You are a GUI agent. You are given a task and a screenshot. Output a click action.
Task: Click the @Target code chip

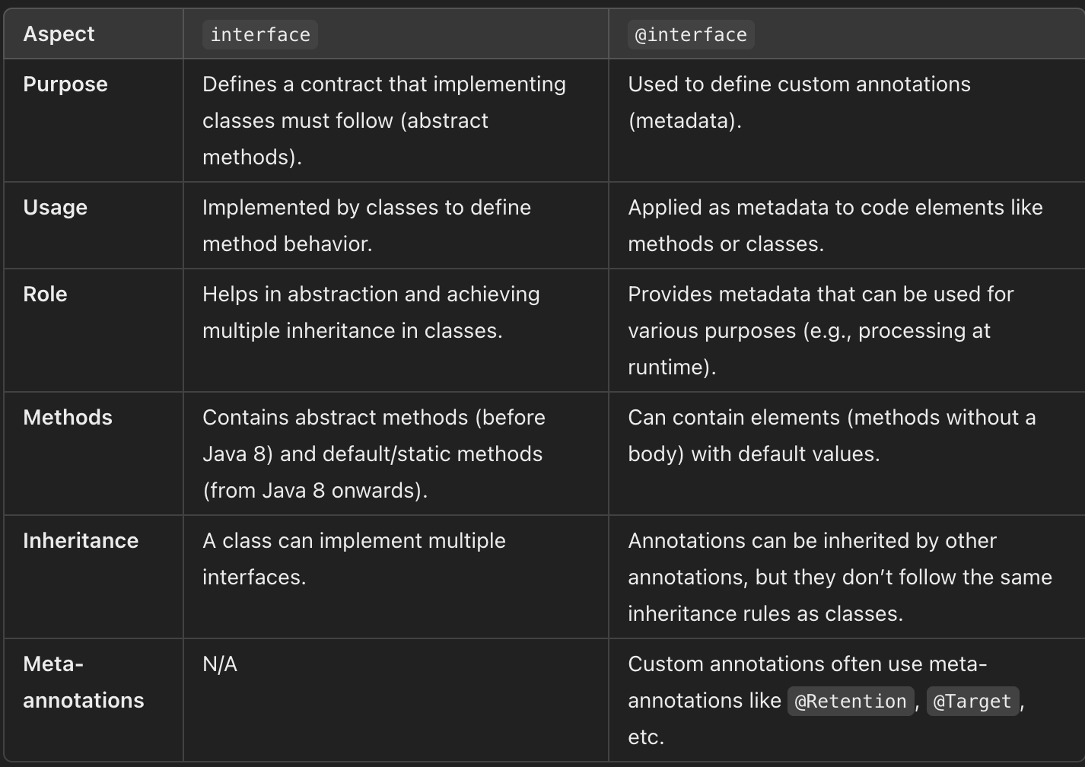pyautogui.click(x=972, y=701)
